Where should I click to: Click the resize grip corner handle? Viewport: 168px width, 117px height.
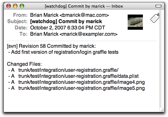[x=162, y=110]
